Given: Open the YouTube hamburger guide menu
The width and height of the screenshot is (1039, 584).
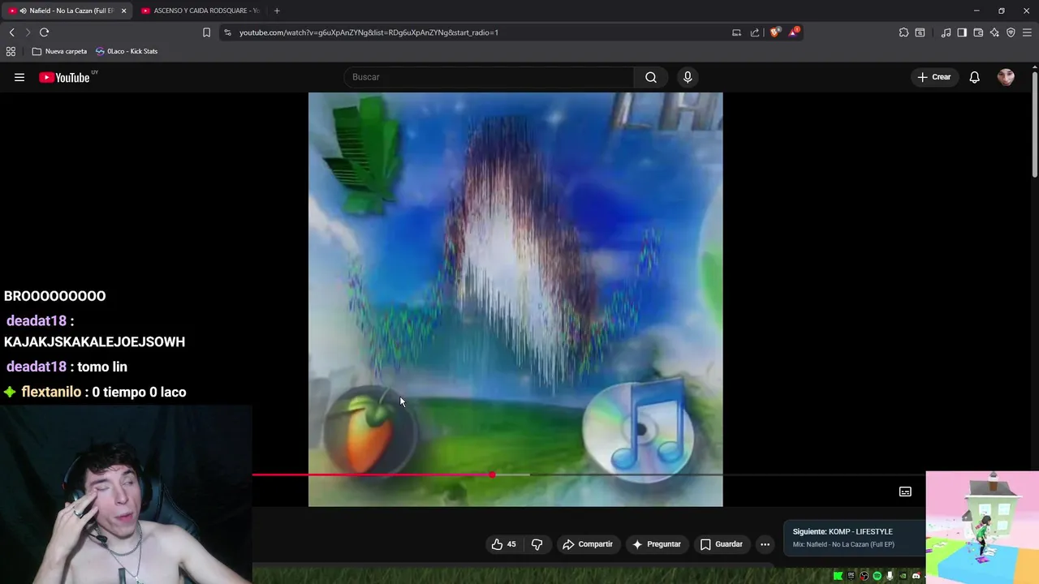Looking at the screenshot, I should click(19, 77).
